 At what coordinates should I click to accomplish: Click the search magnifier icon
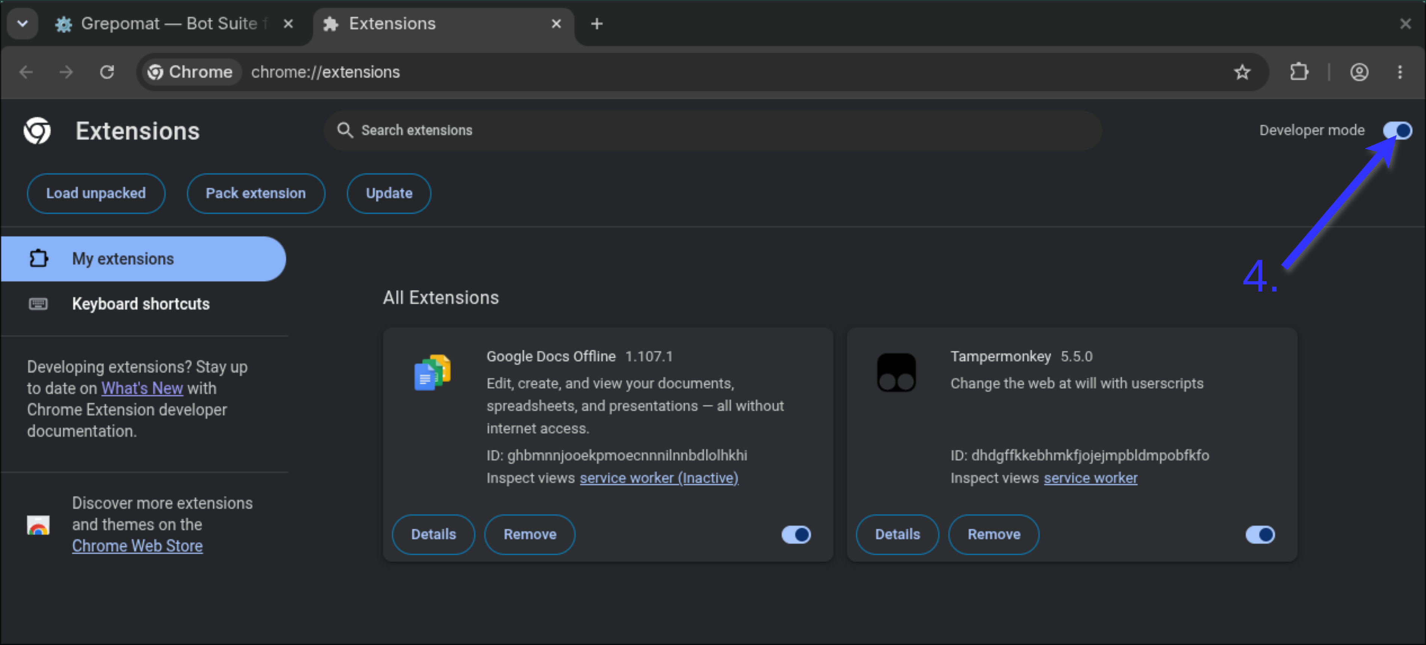[345, 131]
